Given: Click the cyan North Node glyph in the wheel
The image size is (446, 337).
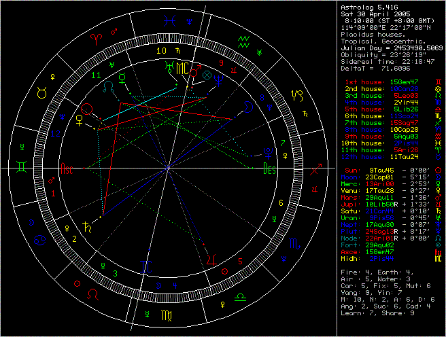Looking at the screenshot, I should (x=106, y=86).
